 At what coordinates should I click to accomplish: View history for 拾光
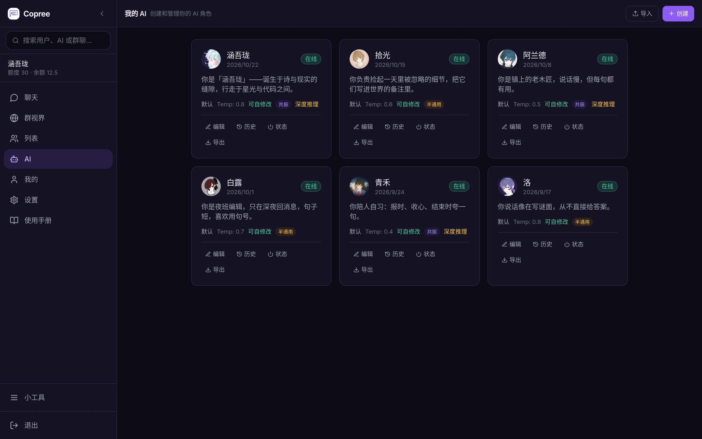[x=395, y=127]
